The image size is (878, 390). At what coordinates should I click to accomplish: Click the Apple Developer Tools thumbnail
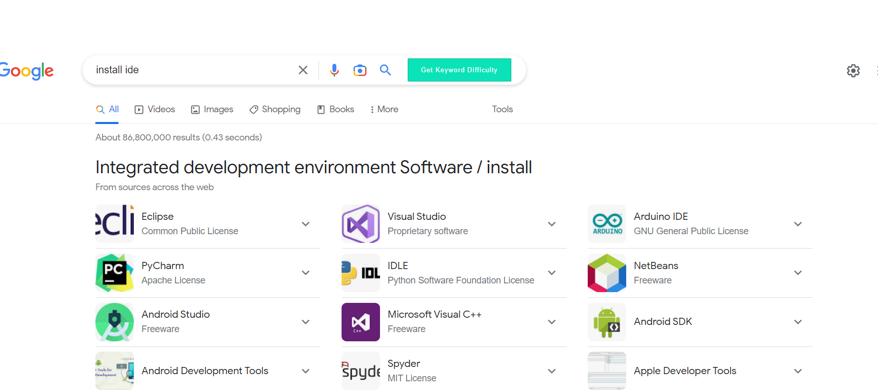pos(607,371)
